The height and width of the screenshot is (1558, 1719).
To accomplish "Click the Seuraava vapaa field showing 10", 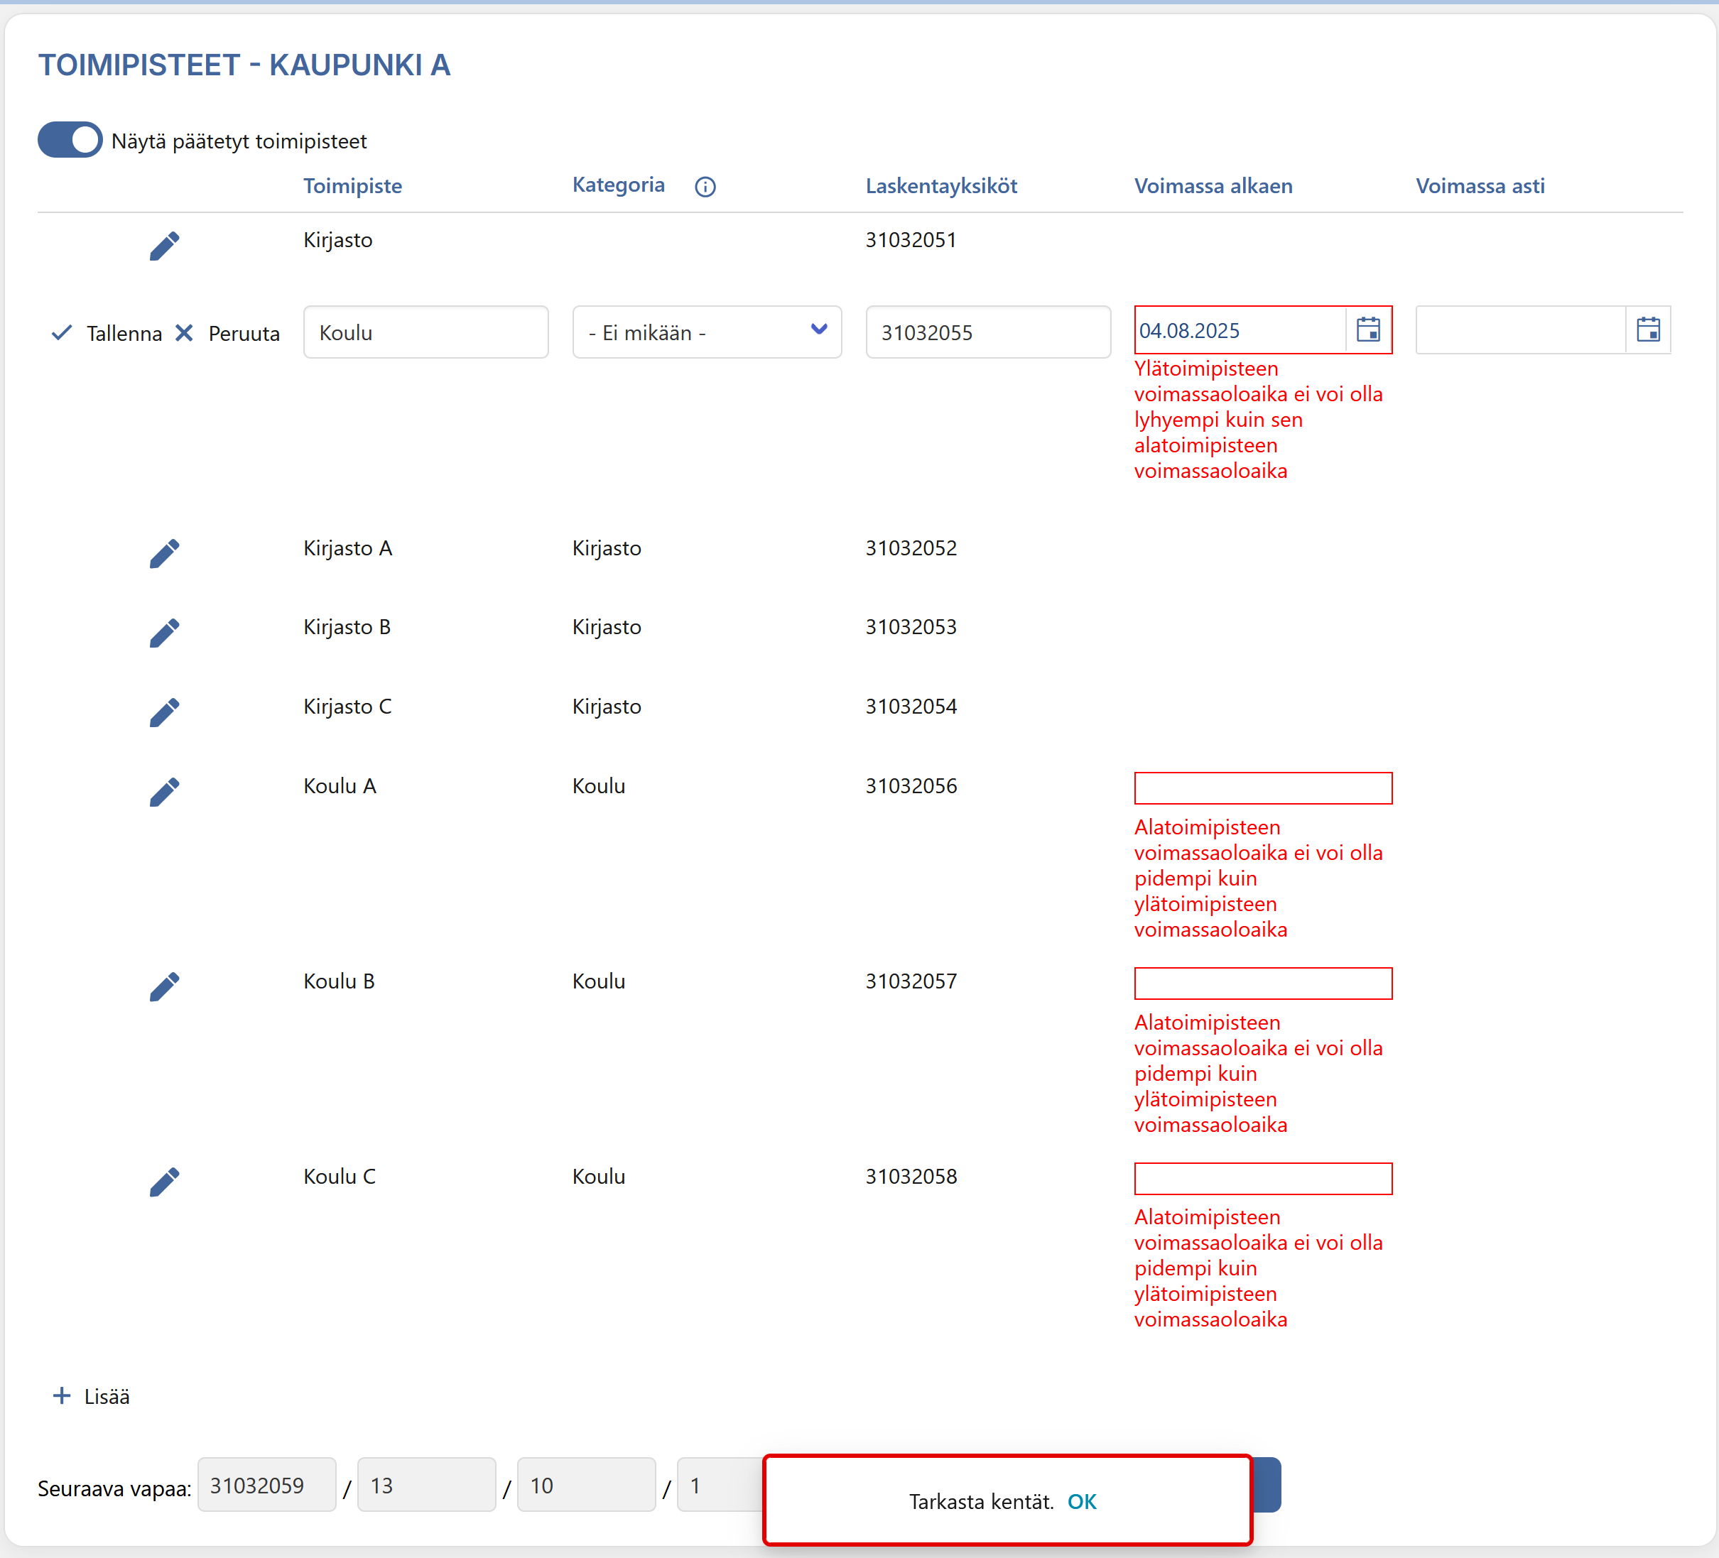I will [x=587, y=1485].
